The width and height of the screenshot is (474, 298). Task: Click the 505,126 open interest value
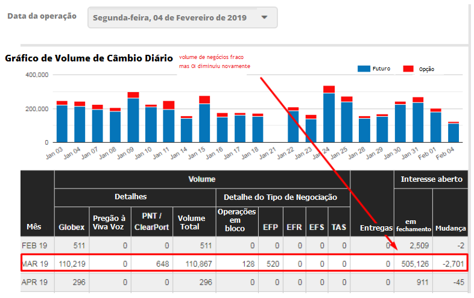point(413,263)
